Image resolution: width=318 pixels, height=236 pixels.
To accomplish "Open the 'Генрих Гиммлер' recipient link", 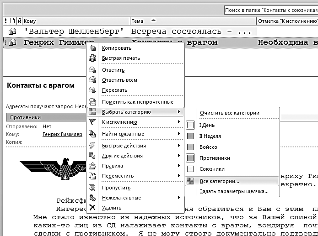I will click(x=62, y=134).
